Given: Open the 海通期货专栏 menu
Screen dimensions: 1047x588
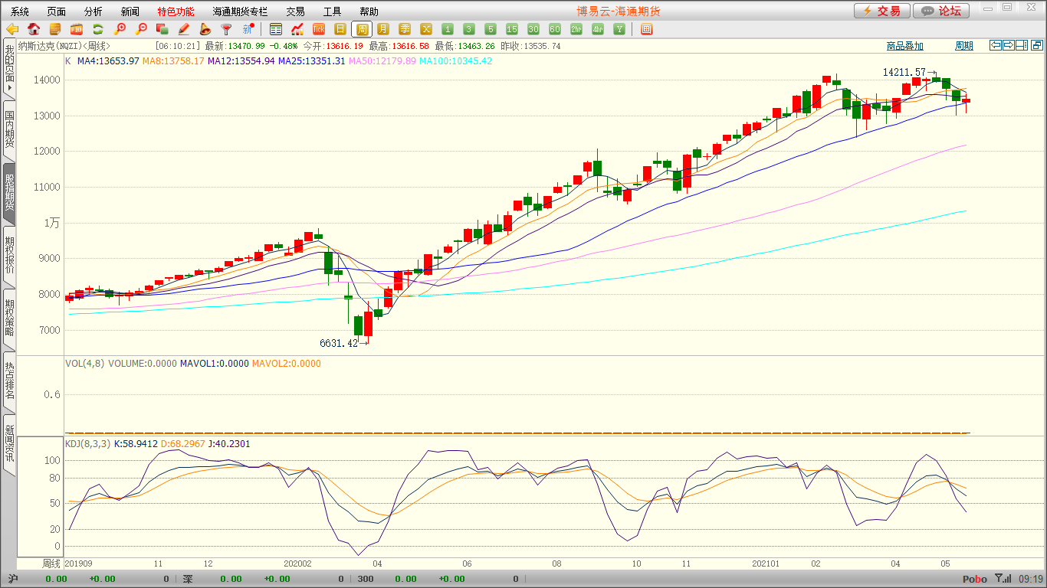Looking at the screenshot, I should click(x=241, y=11).
